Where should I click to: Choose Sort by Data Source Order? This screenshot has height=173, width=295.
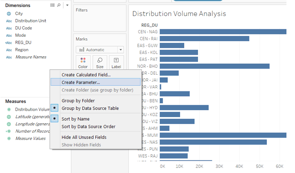[x=88, y=126]
